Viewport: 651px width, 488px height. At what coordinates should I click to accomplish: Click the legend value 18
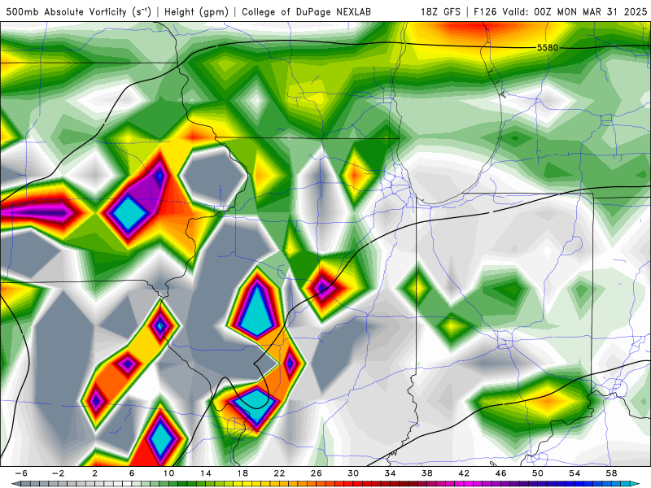(x=242, y=473)
